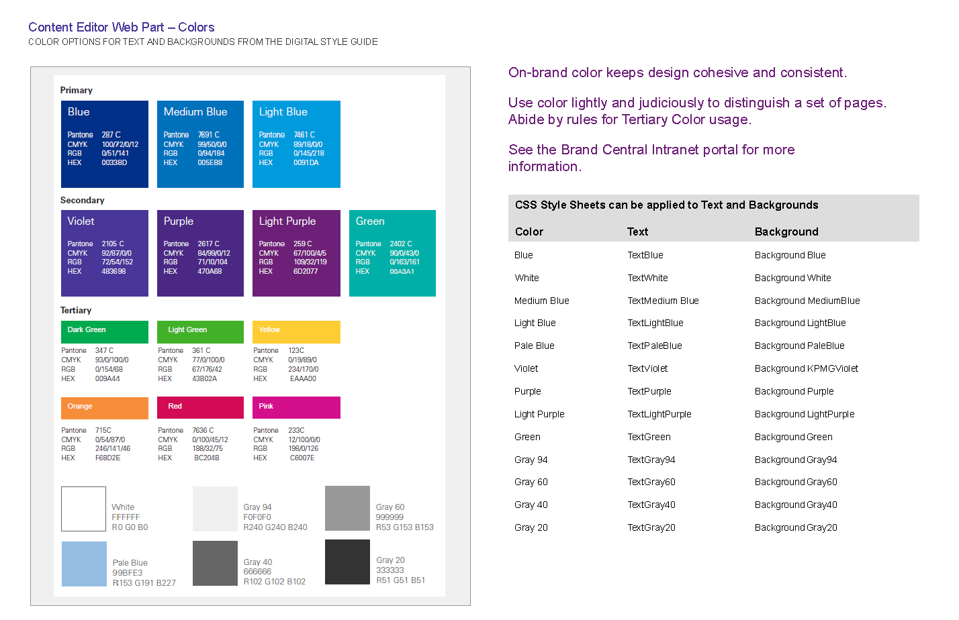Click the 'Tertiary' section heading
Screen dimensions: 959x620
tap(76, 311)
